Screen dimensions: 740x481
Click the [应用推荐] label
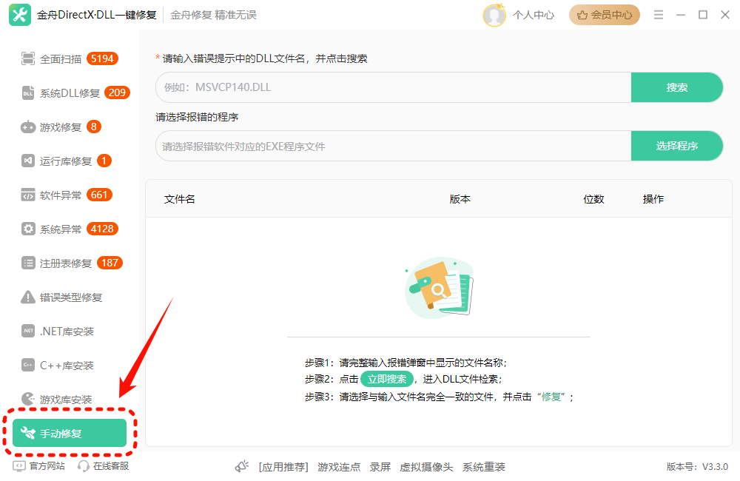(x=283, y=467)
